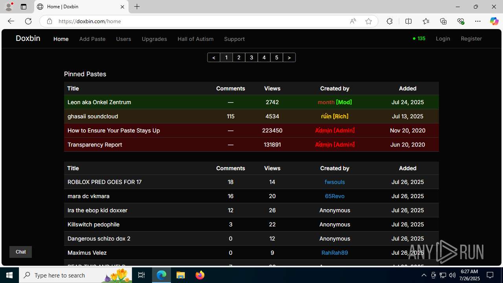Image resolution: width=503 pixels, height=283 pixels.
Task: Select page 4 in pagination
Action: pyautogui.click(x=264, y=57)
